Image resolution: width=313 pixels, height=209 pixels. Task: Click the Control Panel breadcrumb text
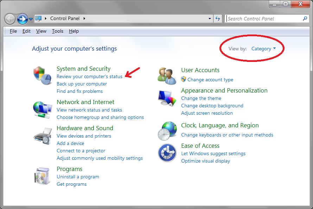[65, 18]
